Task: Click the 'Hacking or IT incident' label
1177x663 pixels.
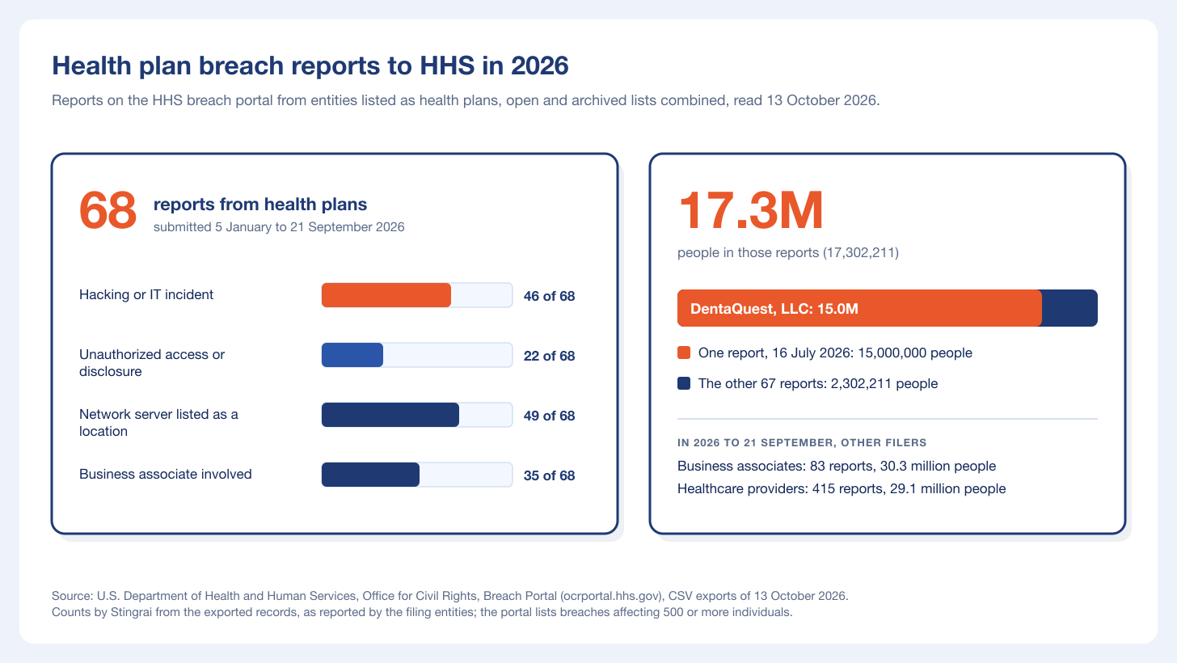Action: (x=146, y=295)
